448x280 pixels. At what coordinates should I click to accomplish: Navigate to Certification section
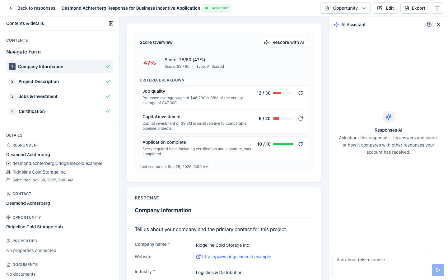[x=59, y=111]
